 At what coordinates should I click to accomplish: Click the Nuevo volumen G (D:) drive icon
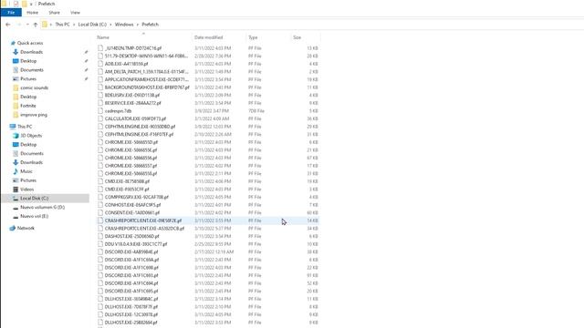(16, 208)
